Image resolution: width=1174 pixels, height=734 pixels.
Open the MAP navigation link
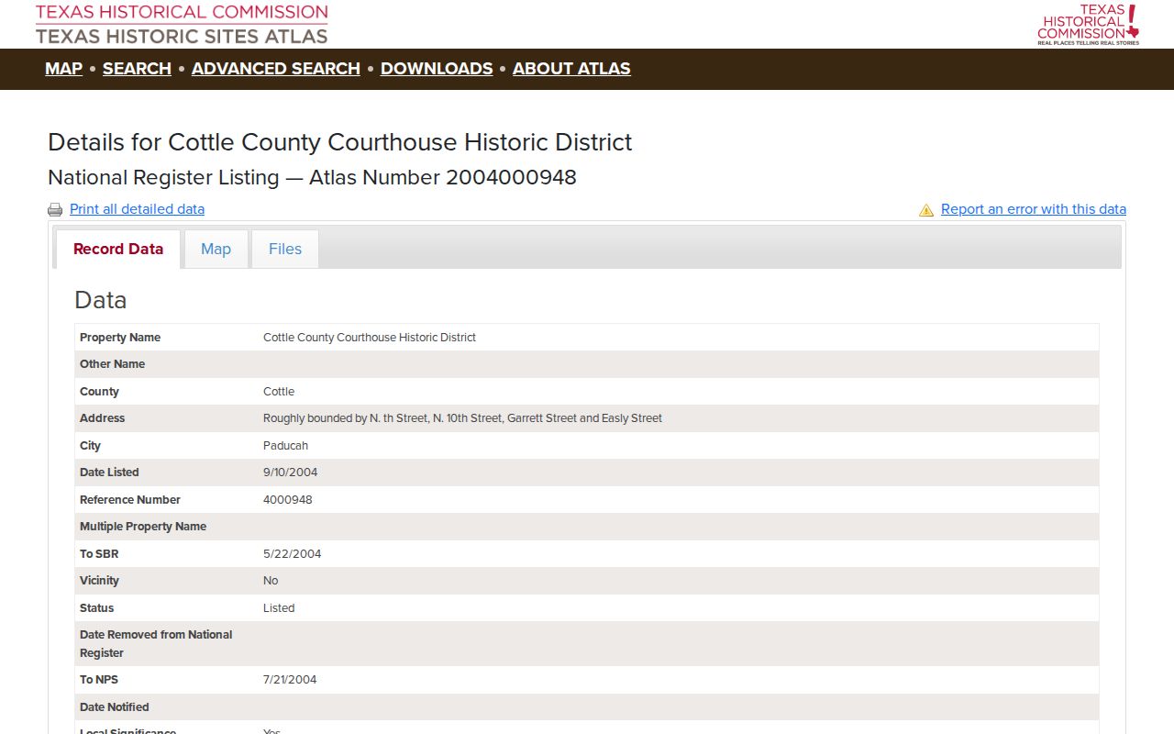click(x=63, y=69)
